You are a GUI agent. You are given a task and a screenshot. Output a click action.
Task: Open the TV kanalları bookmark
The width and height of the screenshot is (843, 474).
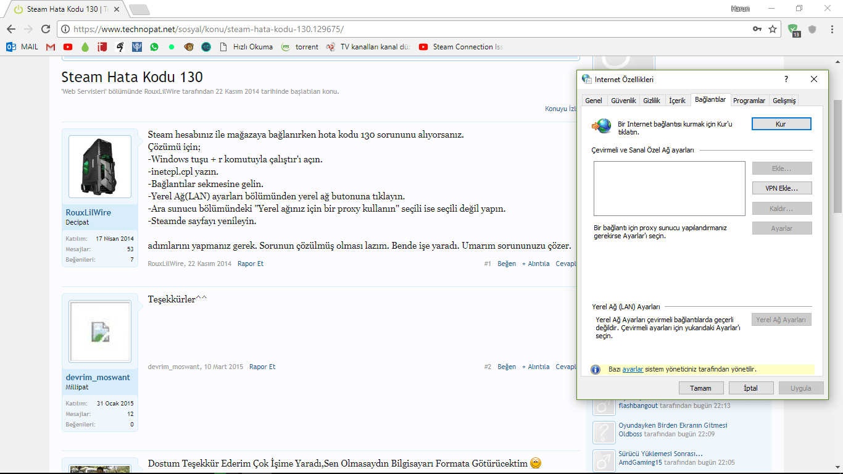368,47
